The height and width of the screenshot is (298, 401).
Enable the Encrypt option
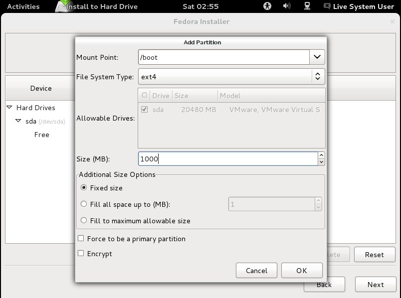tap(80, 253)
